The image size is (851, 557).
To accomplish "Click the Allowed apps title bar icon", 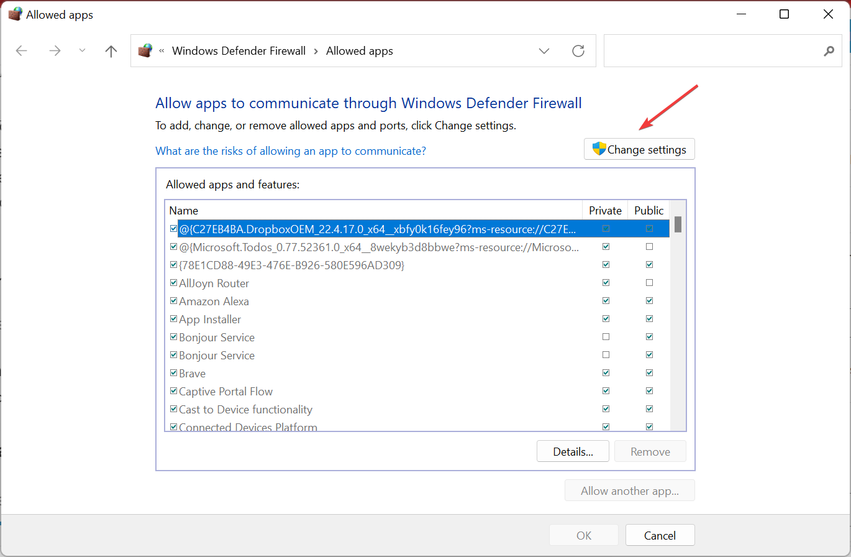I will [x=15, y=14].
